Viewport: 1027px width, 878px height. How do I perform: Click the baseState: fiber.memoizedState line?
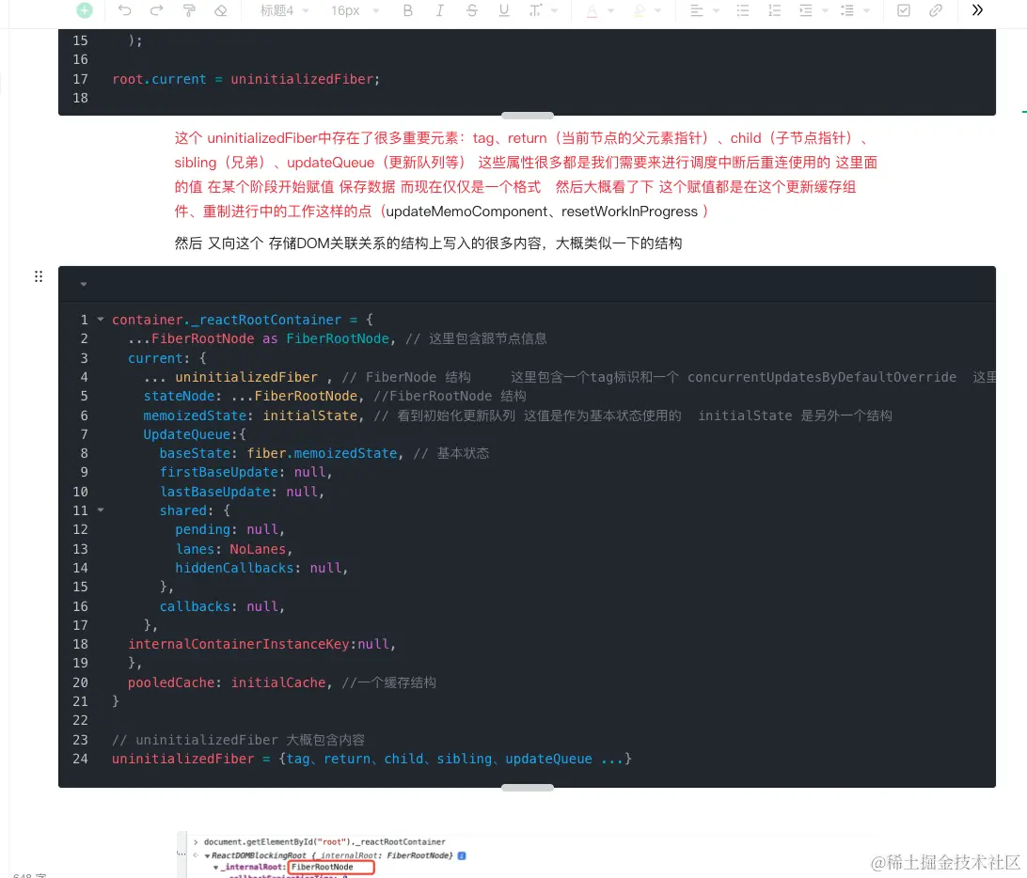coord(324,454)
